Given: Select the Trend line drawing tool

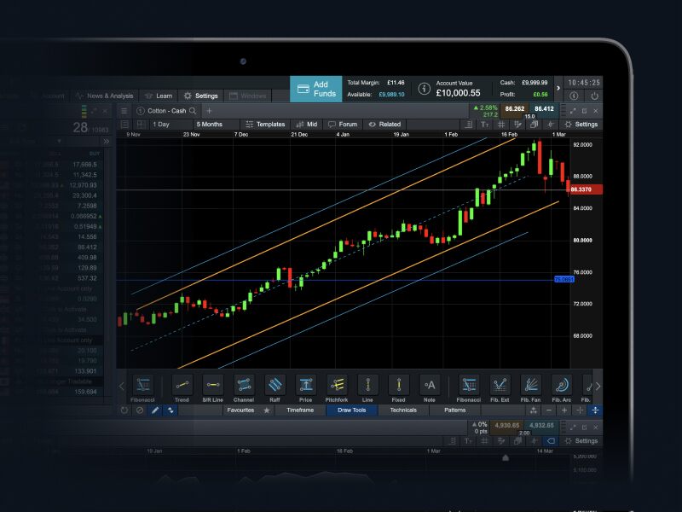Looking at the screenshot, I should 182,388.
